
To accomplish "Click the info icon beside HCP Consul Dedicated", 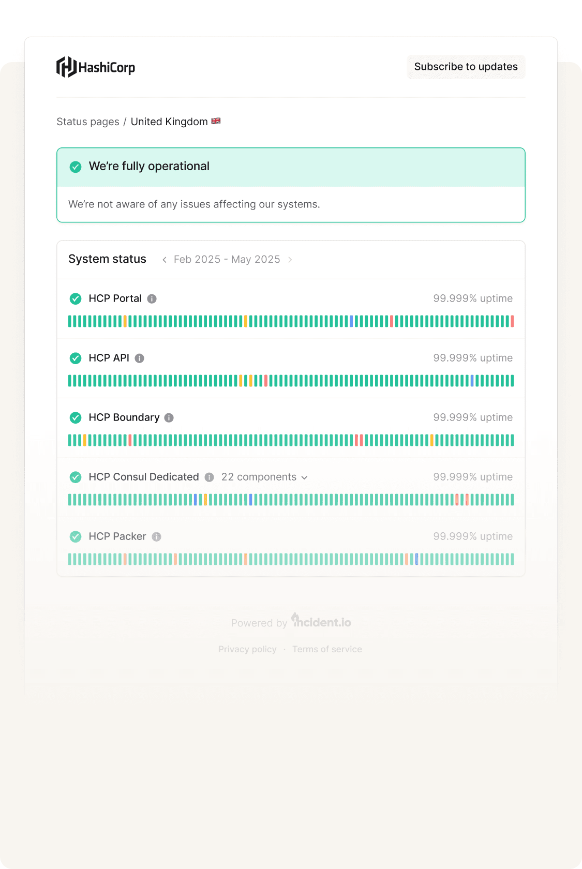I will click(x=209, y=477).
